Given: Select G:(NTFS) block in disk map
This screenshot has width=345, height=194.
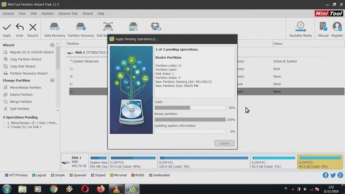Looking at the screenshot, I should click(320, 162).
